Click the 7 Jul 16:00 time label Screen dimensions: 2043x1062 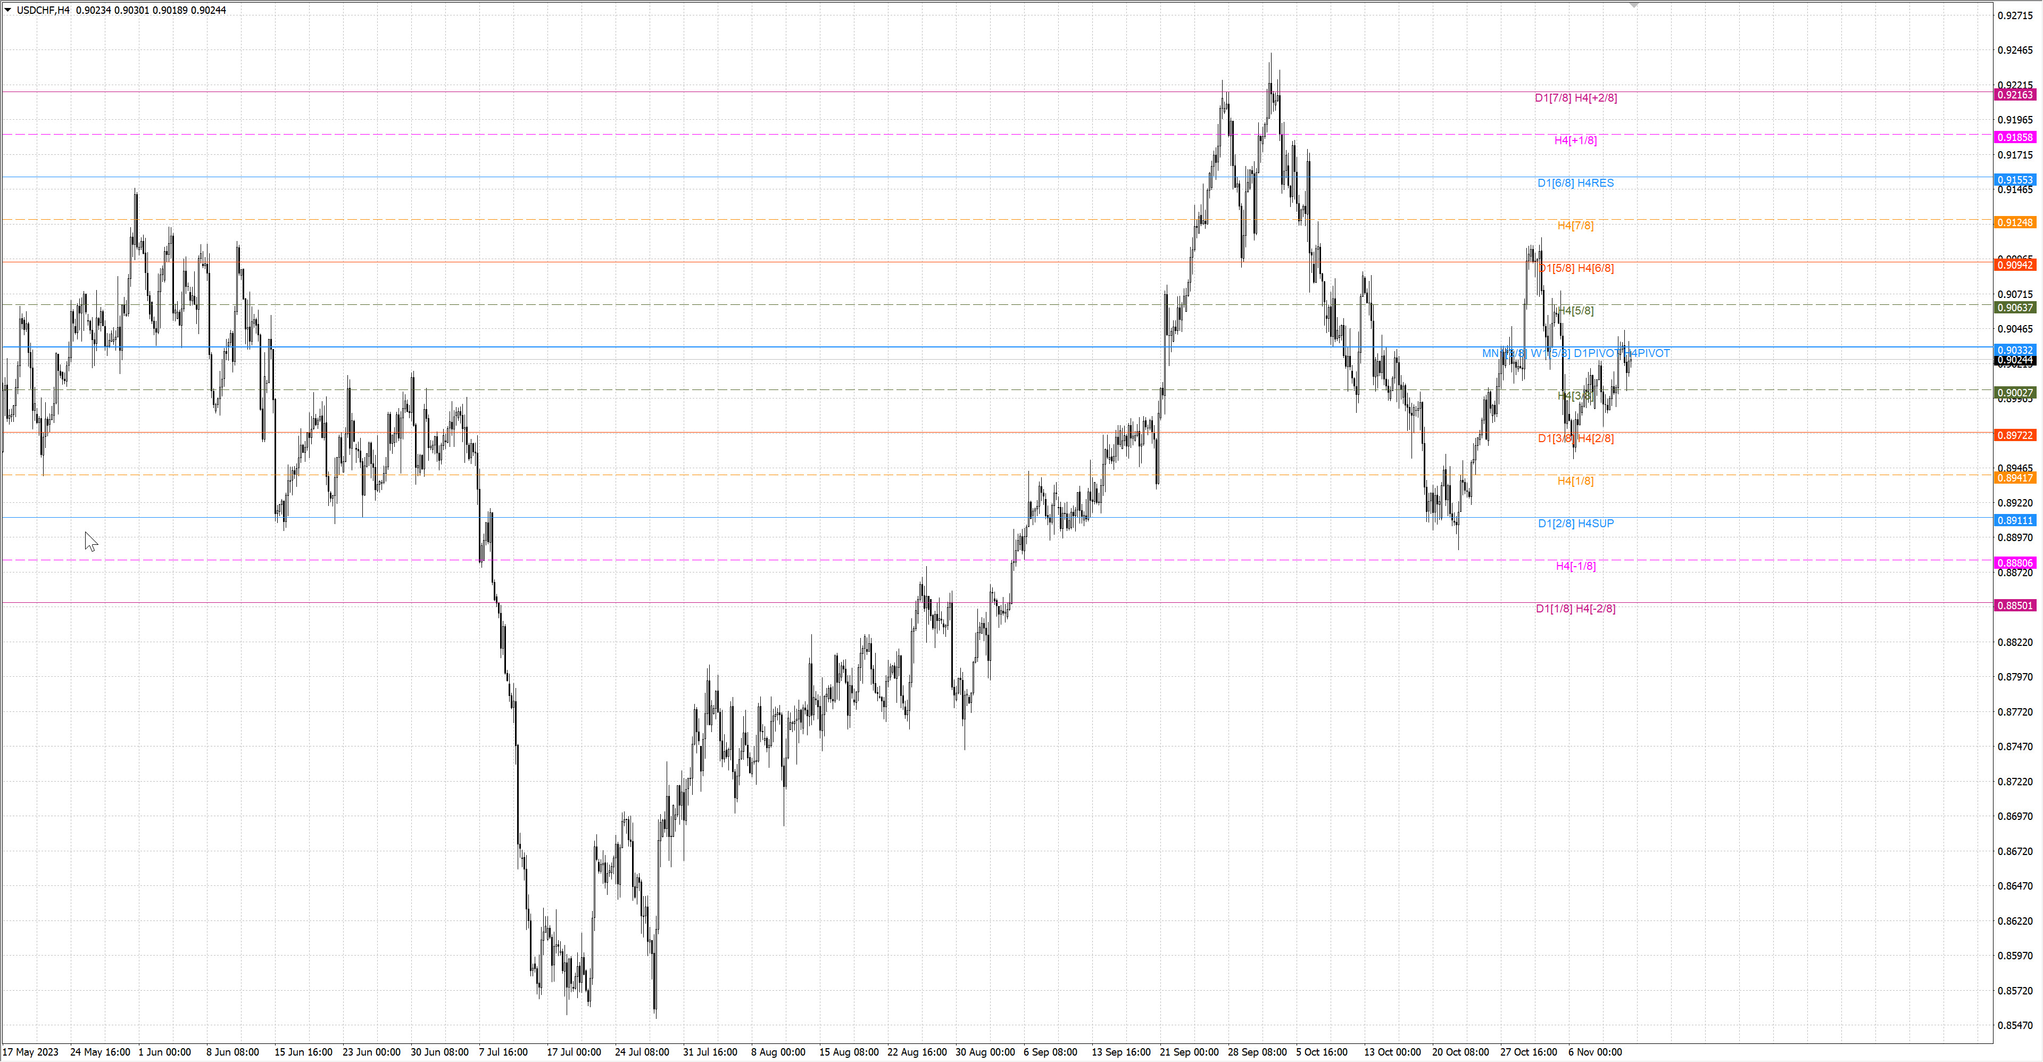503,1052
